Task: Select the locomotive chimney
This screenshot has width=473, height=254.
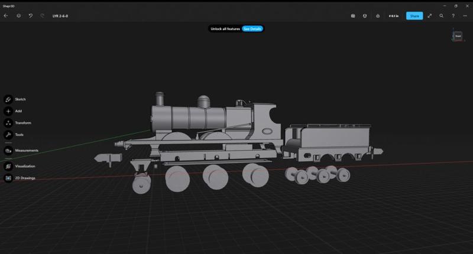Action: click(160, 99)
